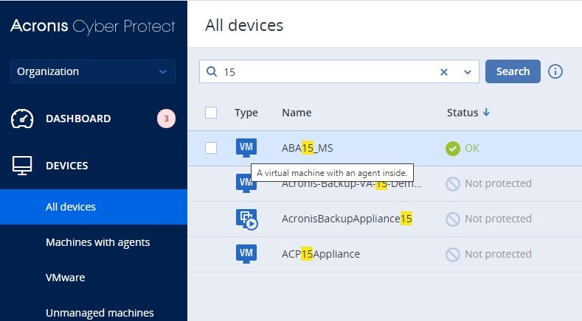Screen dimensions: 582x321
Task: Click the Type column header
Action: (246, 113)
